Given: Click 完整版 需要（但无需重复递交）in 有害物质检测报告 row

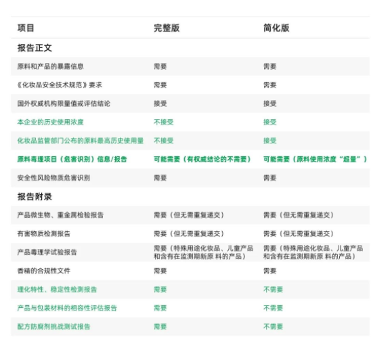Looking at the screenshot, I should click(x=189, y=233).
